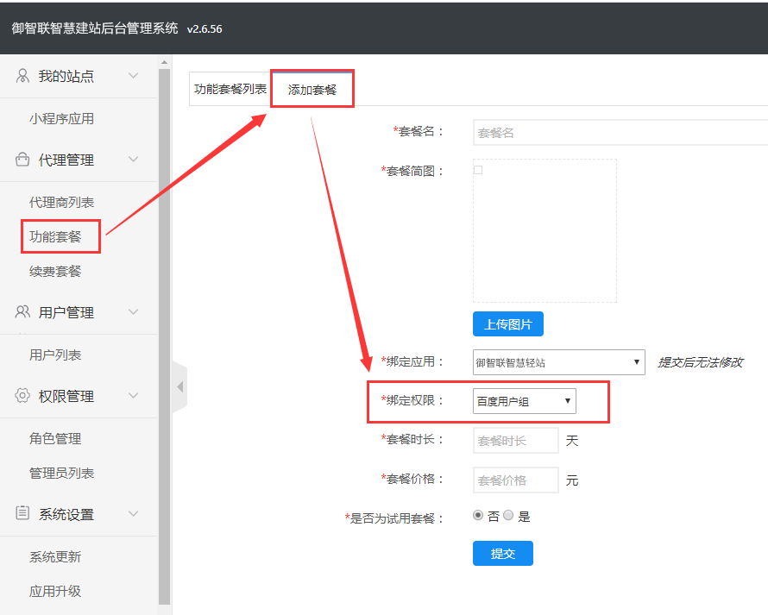The height and width of the screenshot is (615, 768).
Task: Collapse sidebar with the left arrow handle
Action: coord(179,387)
